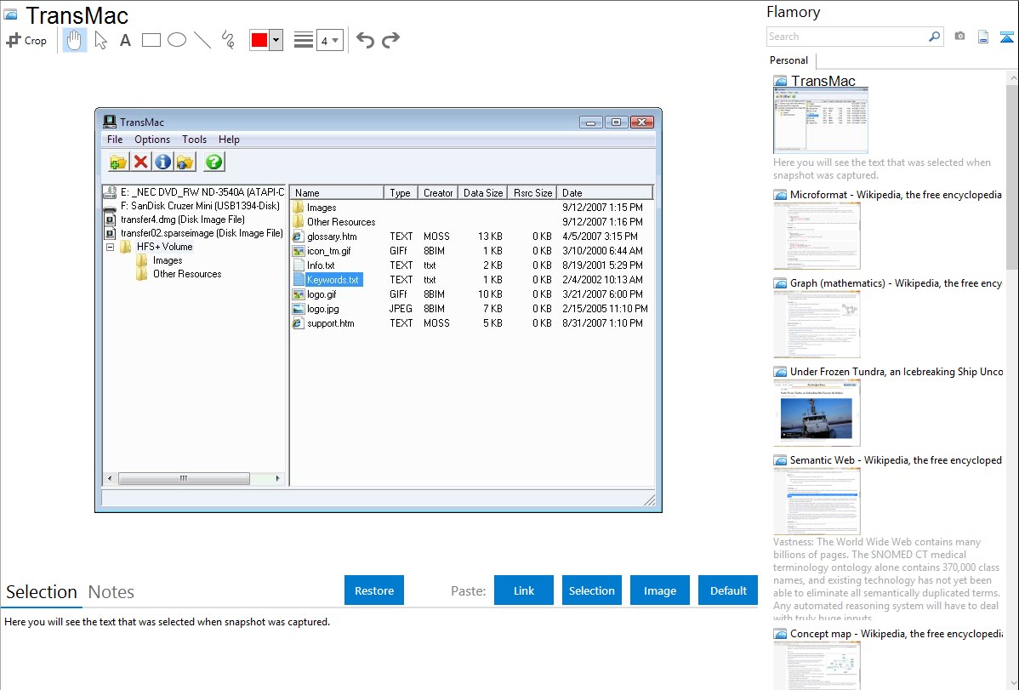
Task: Redo the last annotation
Action: tap(390, 40)
